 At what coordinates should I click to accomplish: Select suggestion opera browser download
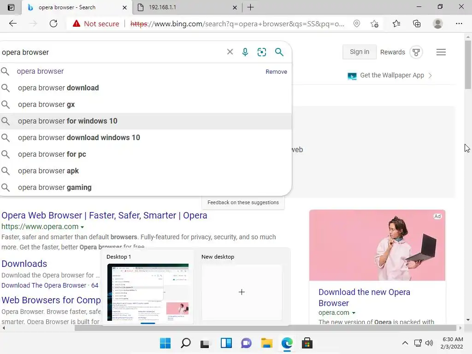click(146, 88)
